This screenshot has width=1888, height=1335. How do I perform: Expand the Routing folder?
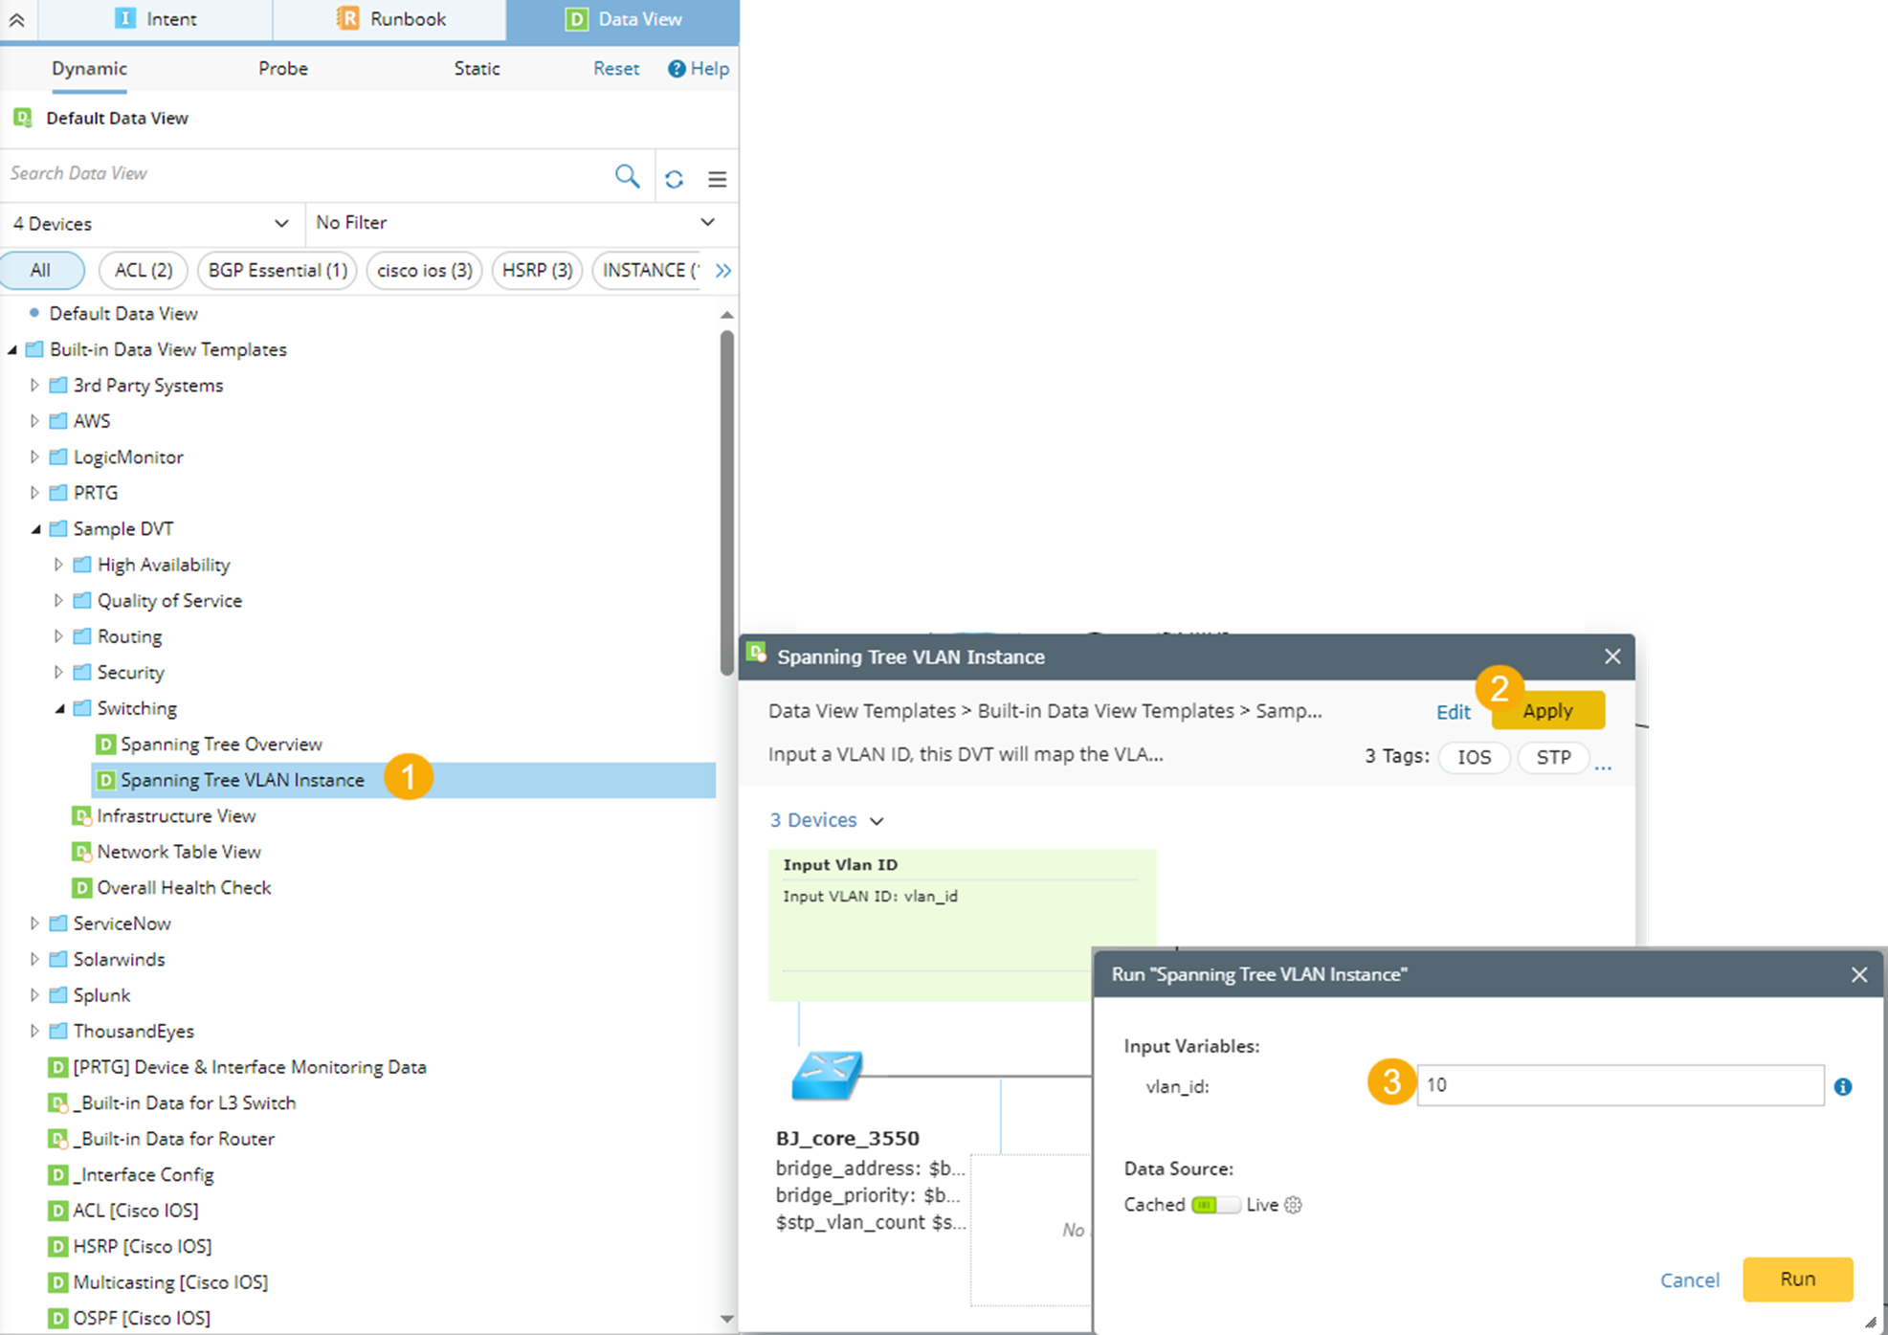pyautogui.click(x=58, y=636)
